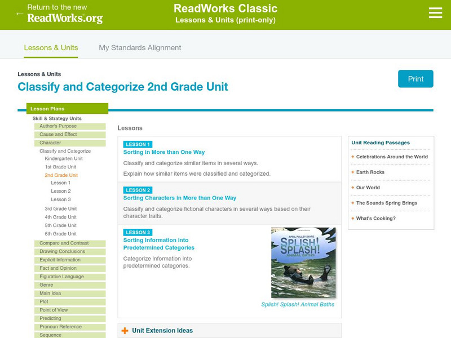Screen dimensions: 451x338
Task: Open the Splish! Splash! Animal Baths caption link
Action: point(298,304)
